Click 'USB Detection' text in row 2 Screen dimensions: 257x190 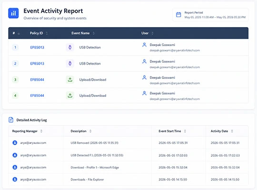[90, 64]
